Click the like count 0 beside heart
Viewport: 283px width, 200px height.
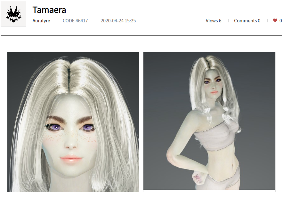(x=280, y=21)
